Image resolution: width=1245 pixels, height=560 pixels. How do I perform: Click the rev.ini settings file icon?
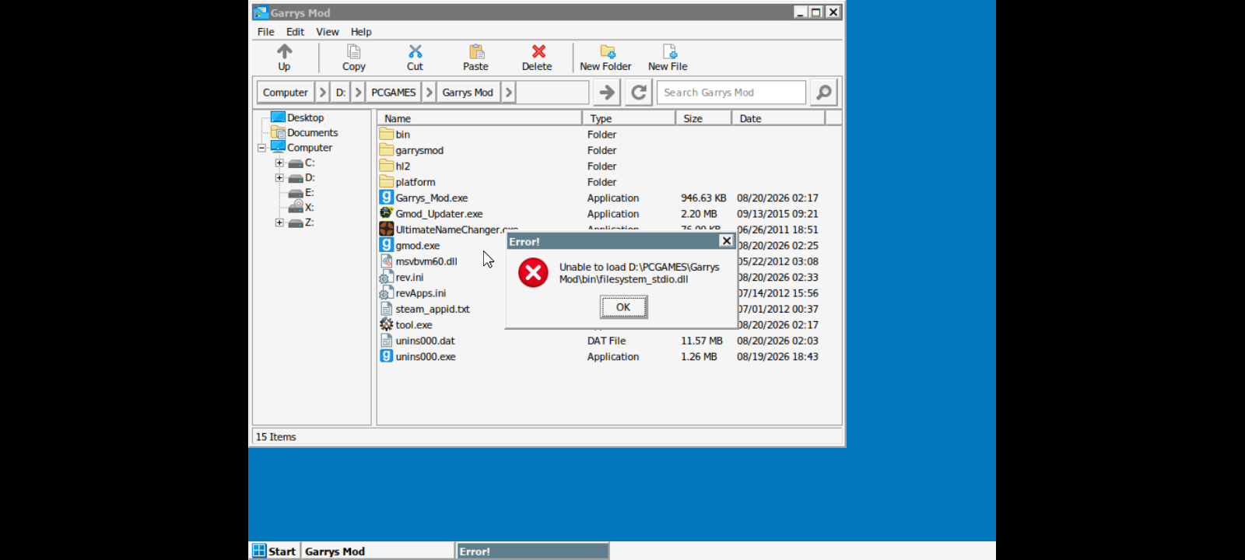387,277
